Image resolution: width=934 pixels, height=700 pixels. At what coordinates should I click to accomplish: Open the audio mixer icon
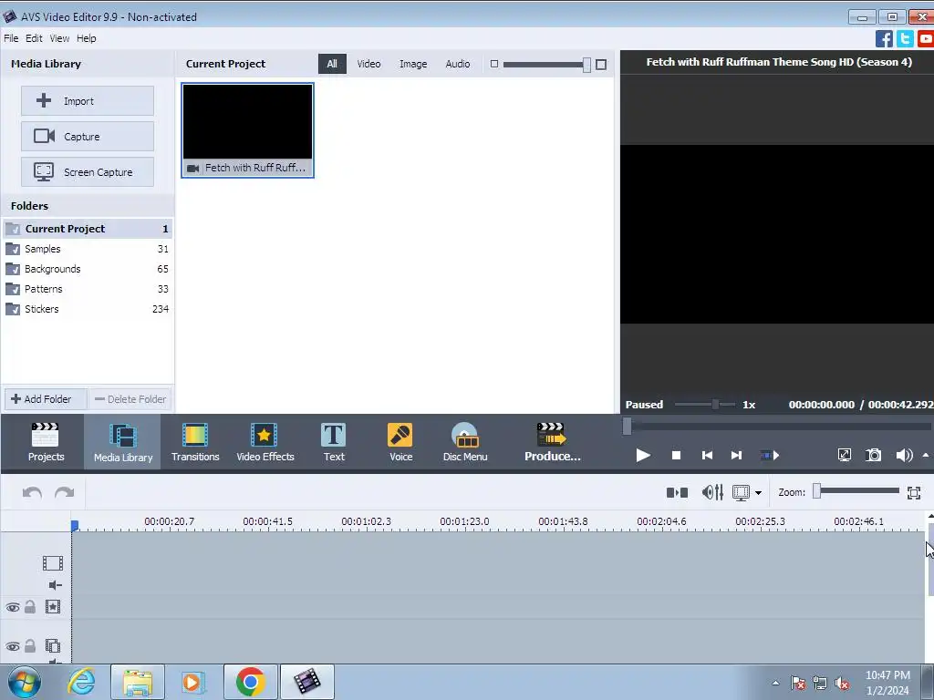pos(712,492)
